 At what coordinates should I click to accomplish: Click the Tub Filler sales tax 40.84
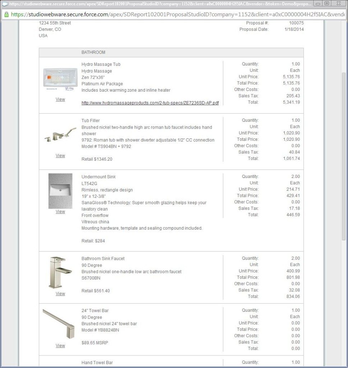pos(294,152)
